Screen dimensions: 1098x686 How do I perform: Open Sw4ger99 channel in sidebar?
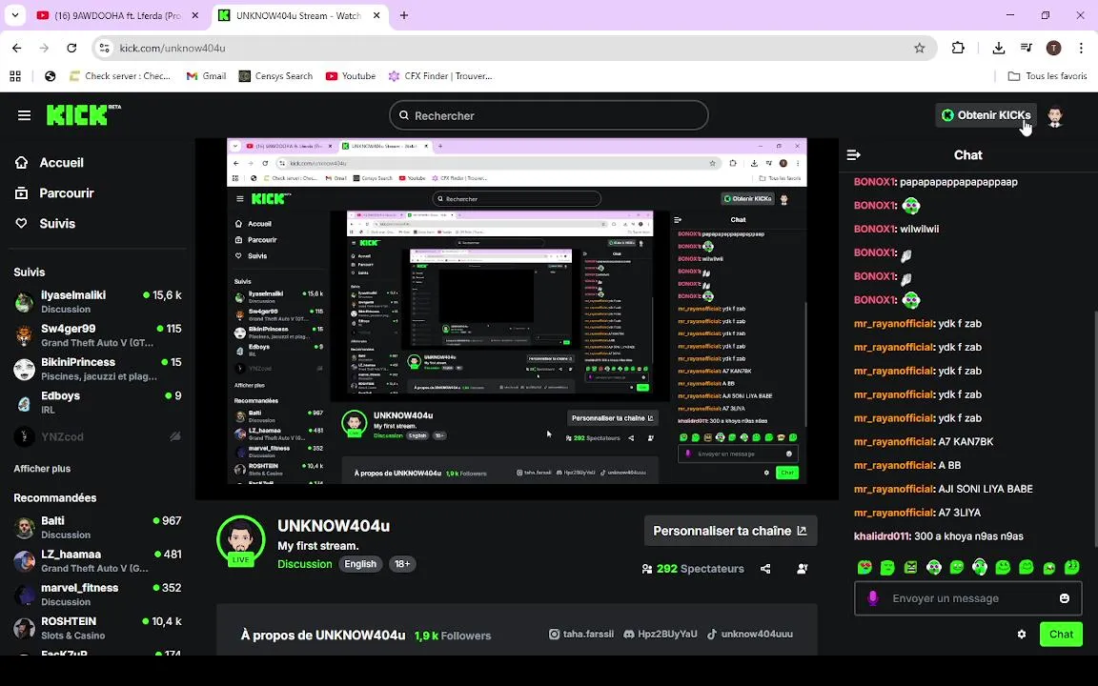click(97, 335)
